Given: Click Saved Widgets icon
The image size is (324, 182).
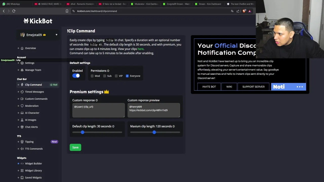Looking at the screenshot, I should (22, 178).
